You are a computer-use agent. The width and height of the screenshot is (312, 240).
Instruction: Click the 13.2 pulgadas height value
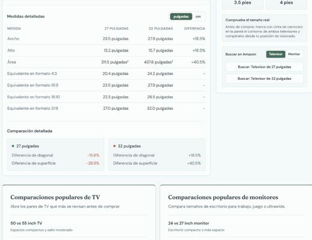click(116, 50)
